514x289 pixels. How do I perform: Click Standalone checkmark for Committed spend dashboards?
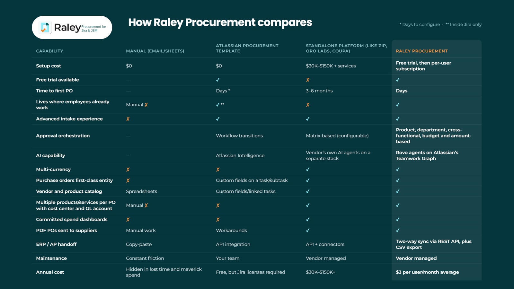[308, 220]
